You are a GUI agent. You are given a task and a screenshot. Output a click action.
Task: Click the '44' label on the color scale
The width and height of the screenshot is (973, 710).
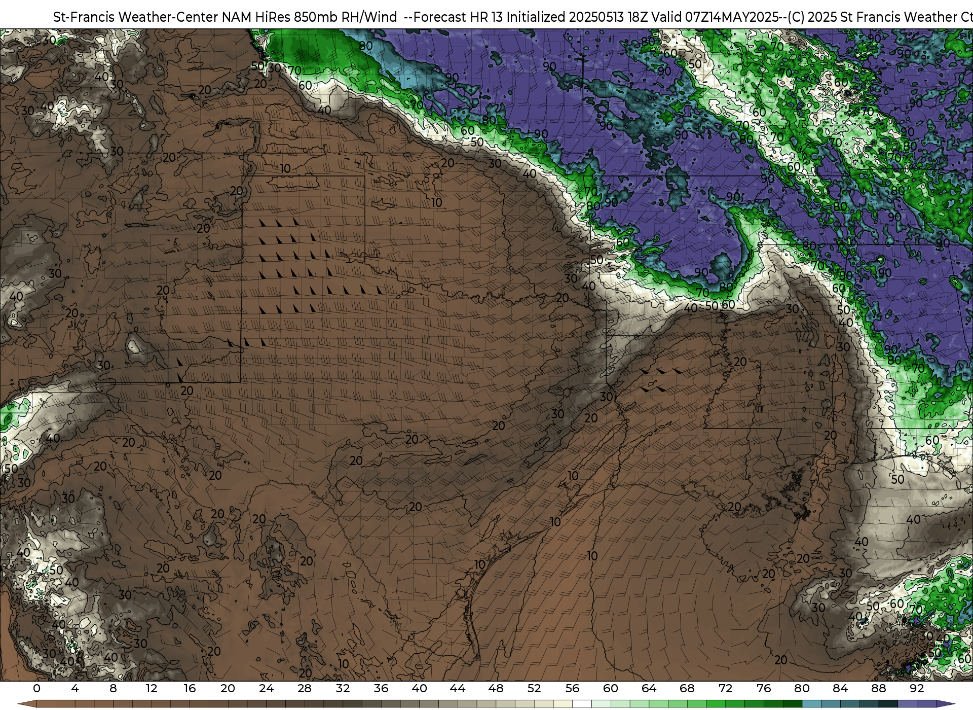coord(457,688)
